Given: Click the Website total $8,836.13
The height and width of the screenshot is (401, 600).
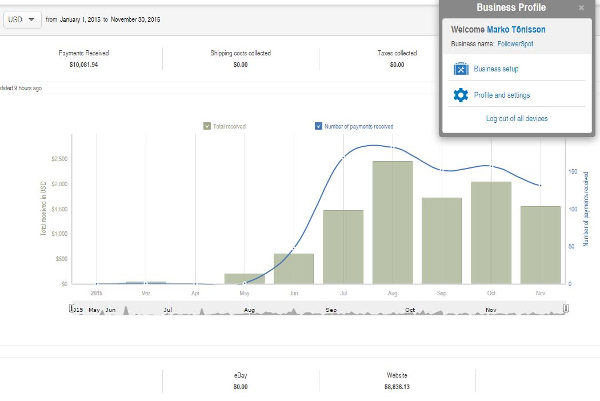Looking at the screenshot, I should (397, 387).
